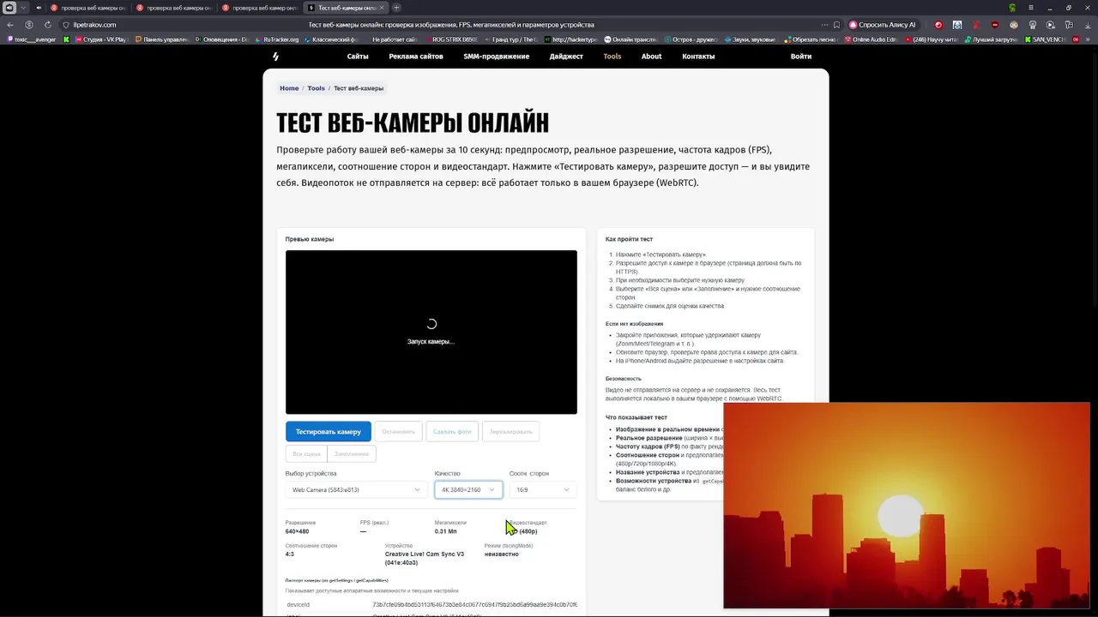The height and width of the screenshot is (617, 1098).
Task: Open quality dropdown '4K 3840×2160'
Action: 468,490
